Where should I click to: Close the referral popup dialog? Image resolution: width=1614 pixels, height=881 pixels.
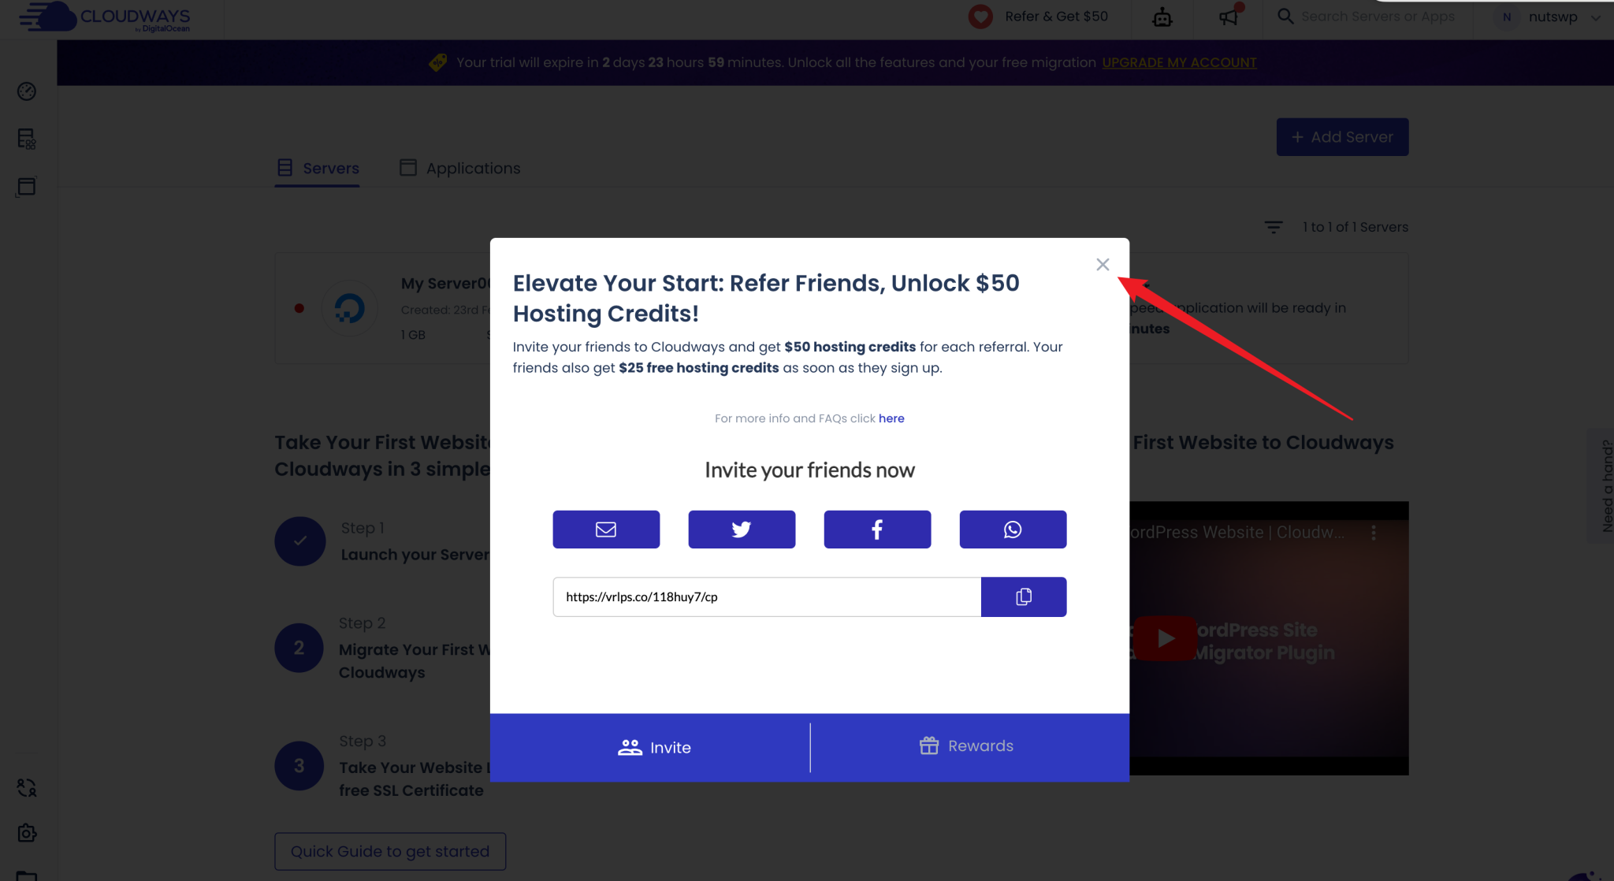[x=1103, y=265]
